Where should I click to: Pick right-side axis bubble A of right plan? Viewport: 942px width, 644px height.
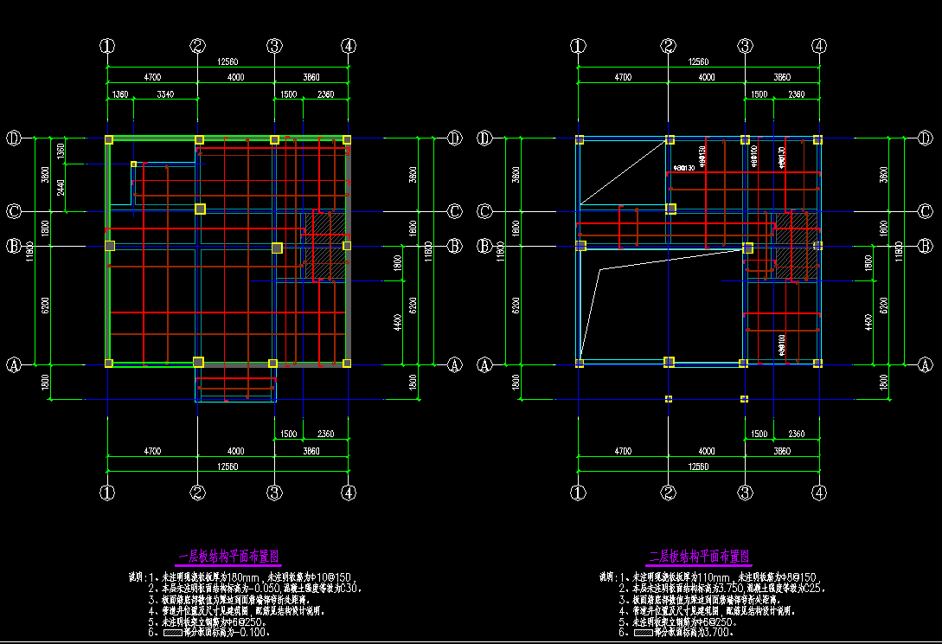pos(925,365)
